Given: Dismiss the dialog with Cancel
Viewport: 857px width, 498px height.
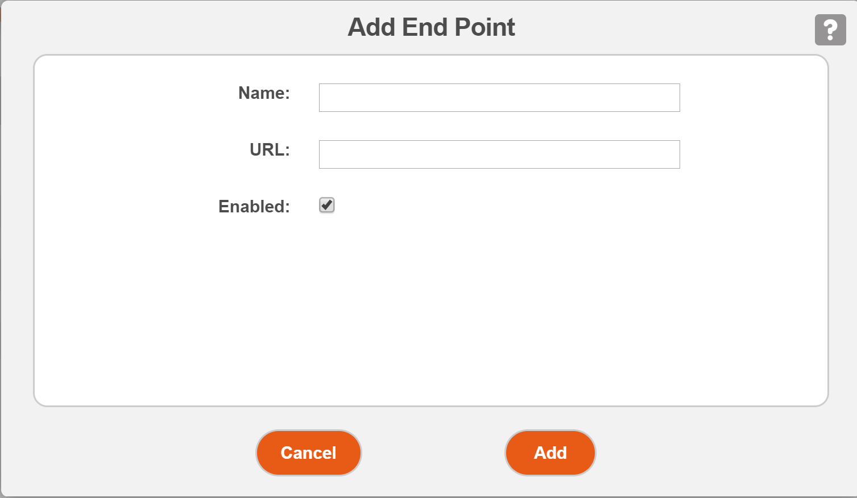Looking at the screenshot, I should pos(308,453).
